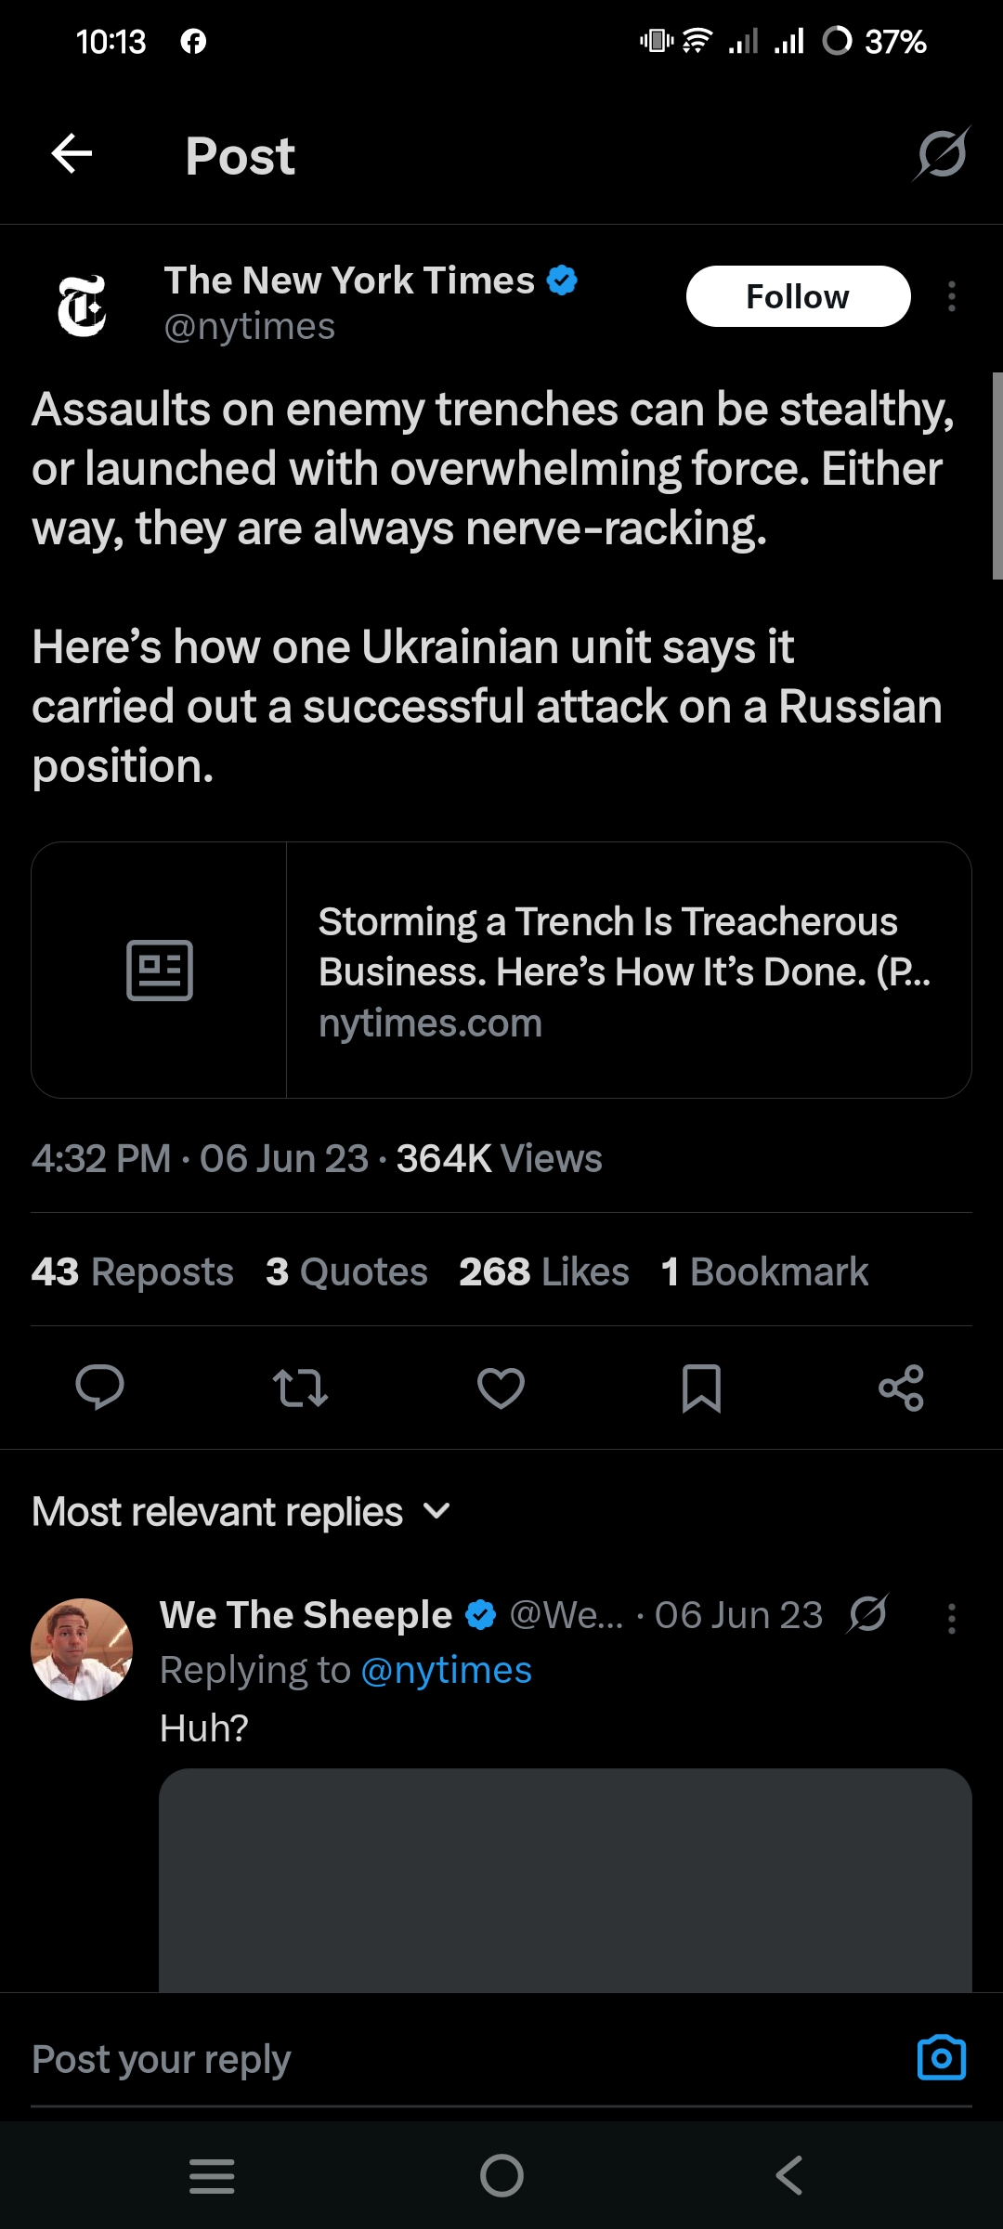Tap Grok icon on We The Sheeple reply
Viewport: 1003px width, 2229px height.
pyautogui.click(x=868, y=1614)
